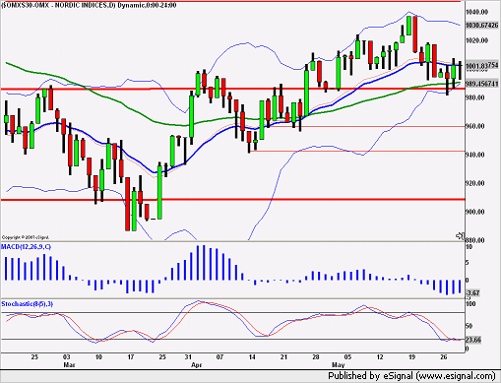Click the 19 date label
Screen dimensions: 501x383
coord(411,357)
